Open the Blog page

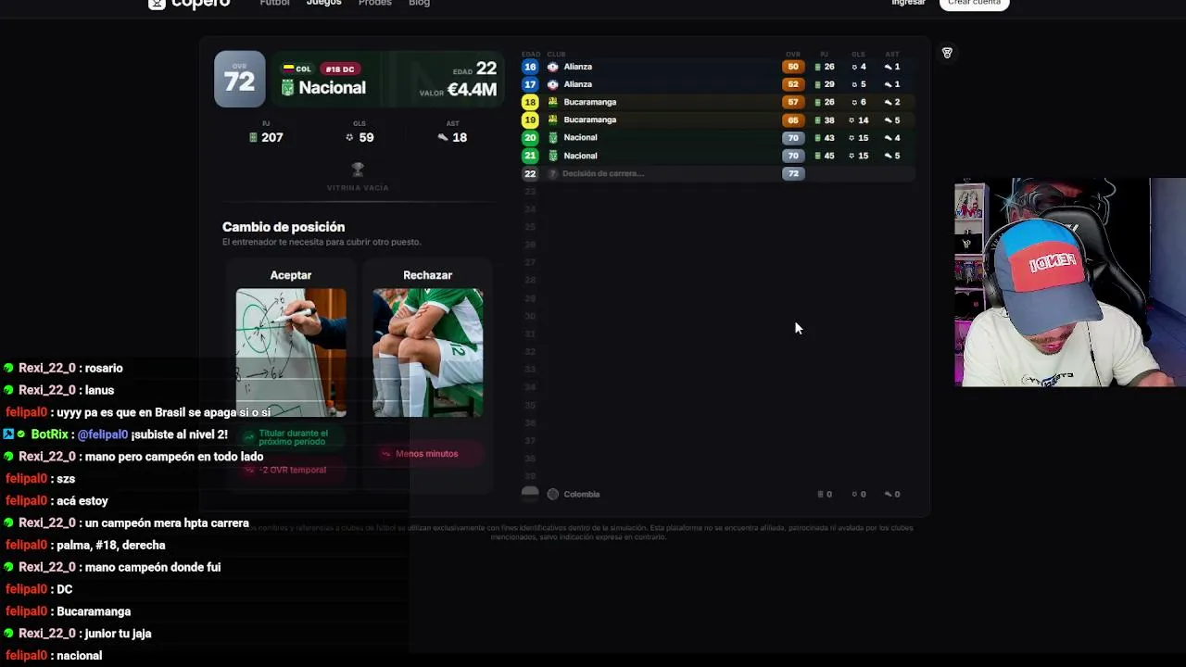pos(419,3)
